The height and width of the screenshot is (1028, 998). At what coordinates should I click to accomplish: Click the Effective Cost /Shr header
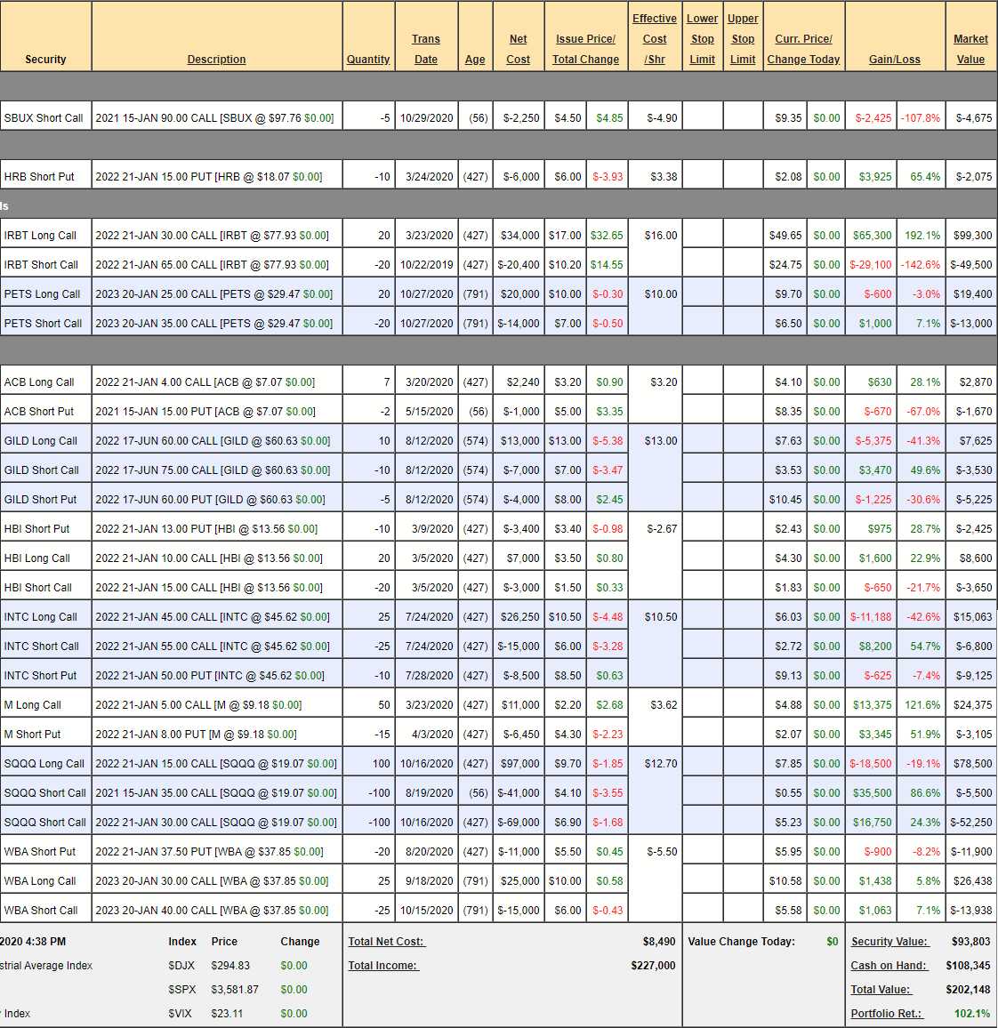(x=655, y=39)
